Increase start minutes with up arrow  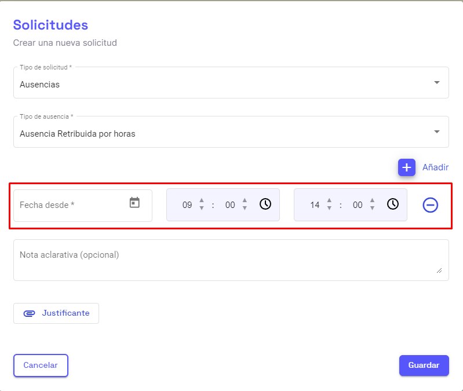(x=245, y=200)
